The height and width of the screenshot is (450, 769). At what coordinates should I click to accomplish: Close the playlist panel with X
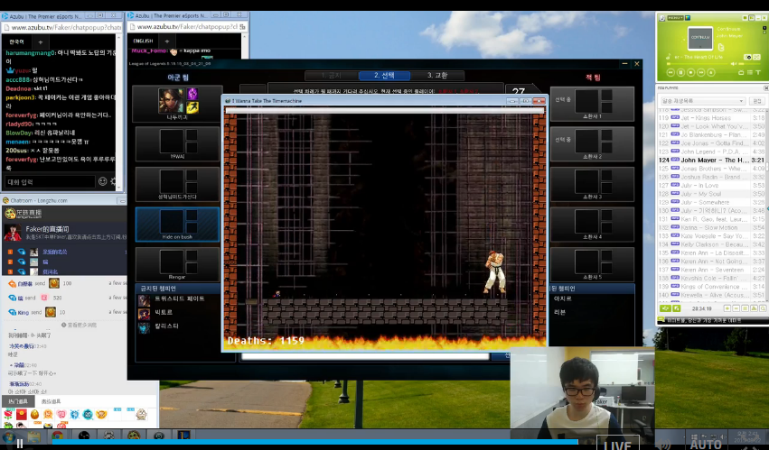tap(765, 88)
